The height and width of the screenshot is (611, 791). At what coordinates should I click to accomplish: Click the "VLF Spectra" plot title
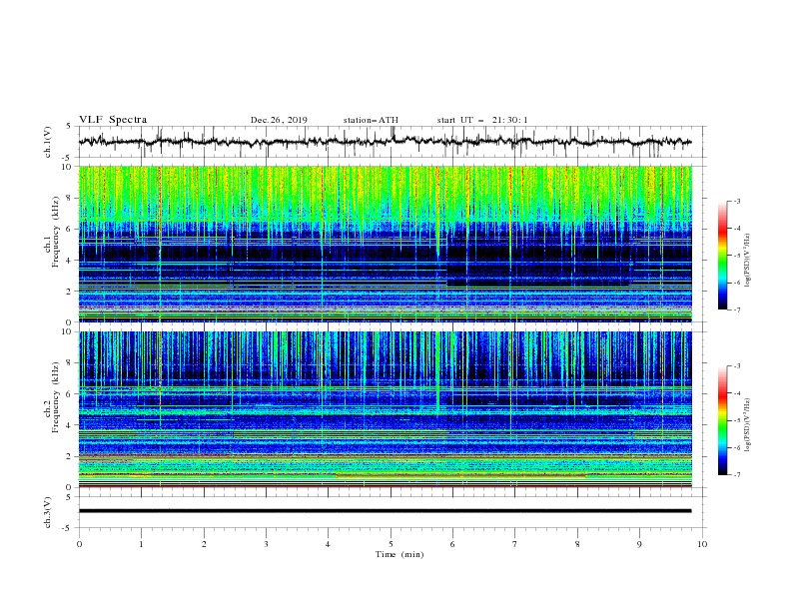[113, 120]
